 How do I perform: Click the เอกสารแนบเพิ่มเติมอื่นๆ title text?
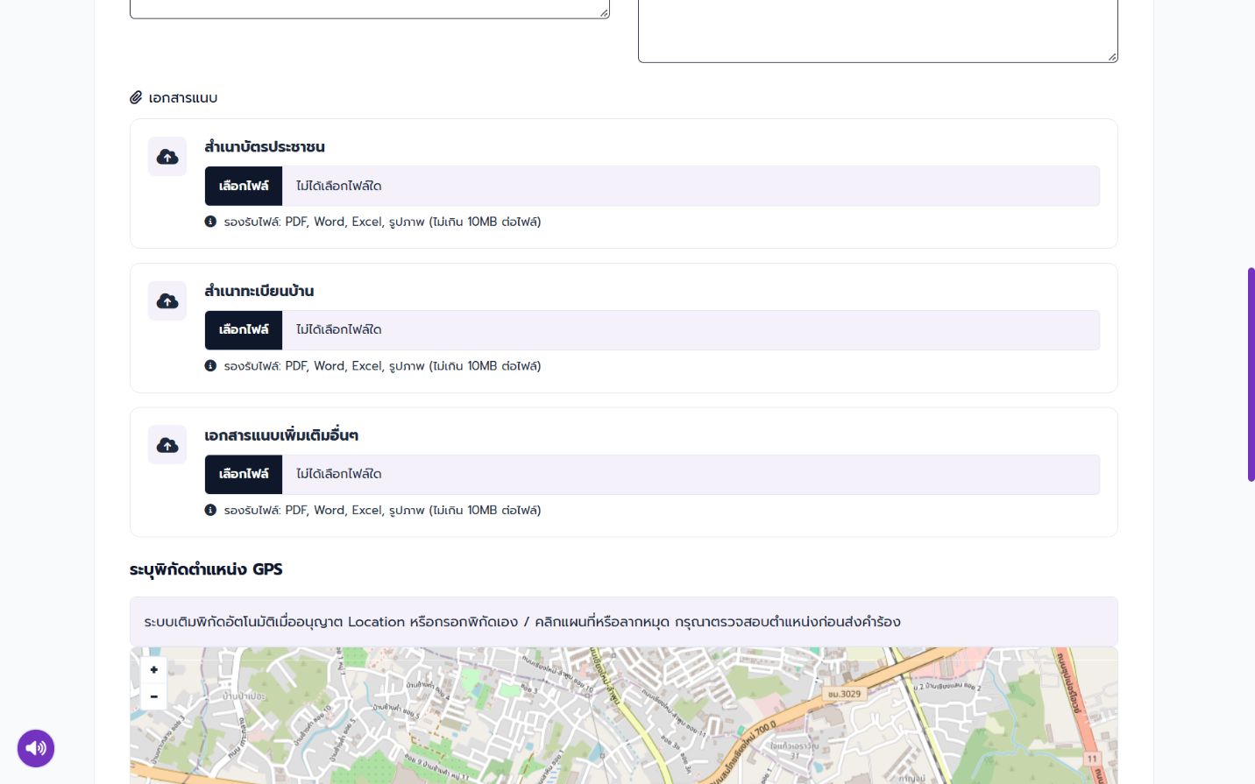tap(281, 435)
